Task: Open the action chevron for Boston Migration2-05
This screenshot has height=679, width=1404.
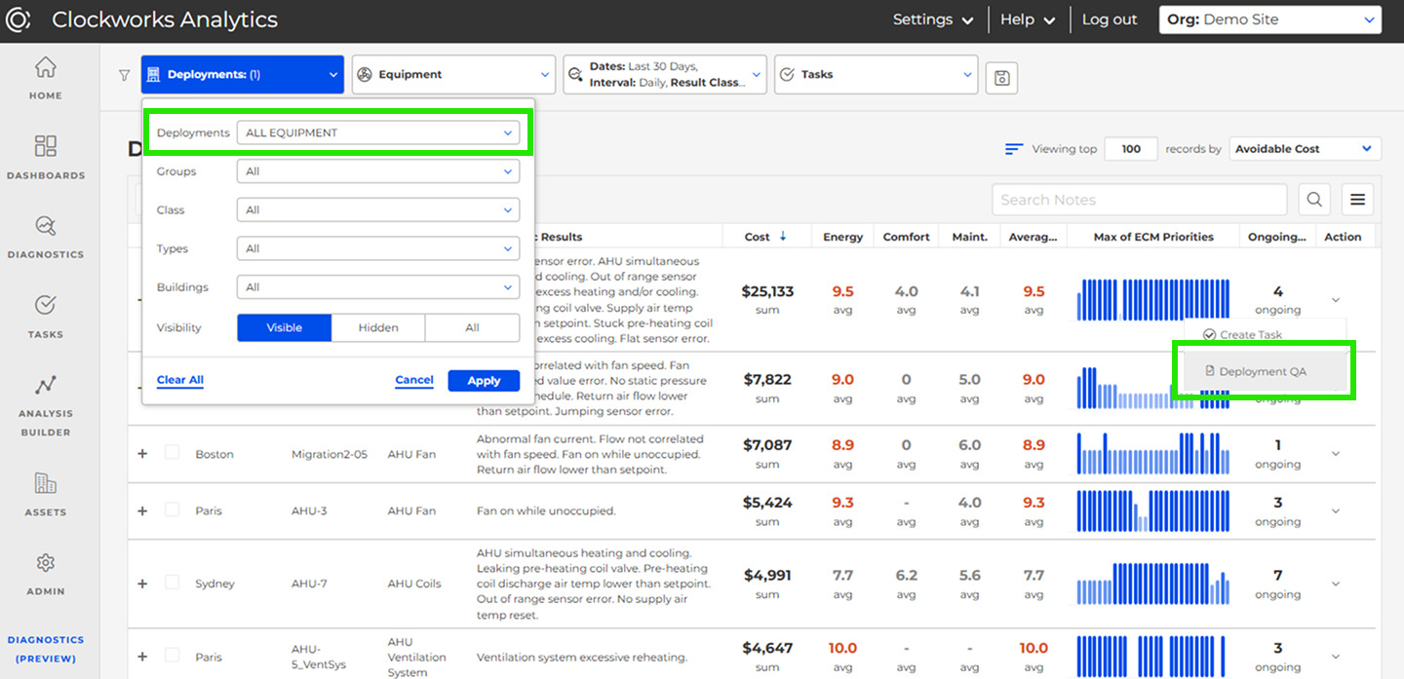Action: 1336,454
